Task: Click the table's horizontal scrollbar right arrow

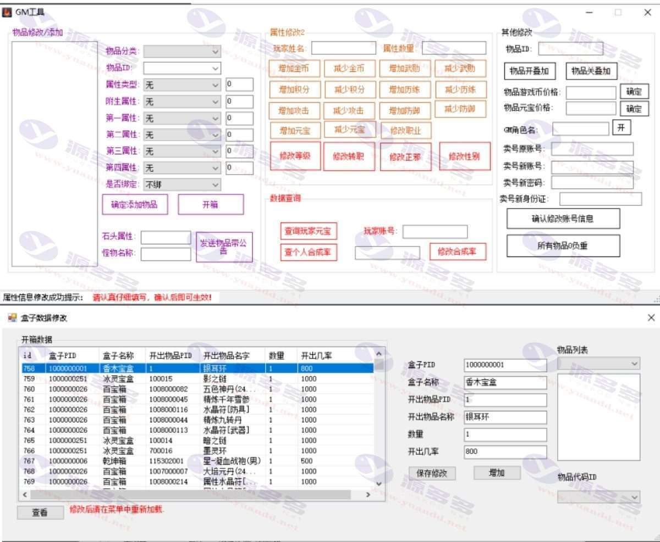Action: point(368,495)
